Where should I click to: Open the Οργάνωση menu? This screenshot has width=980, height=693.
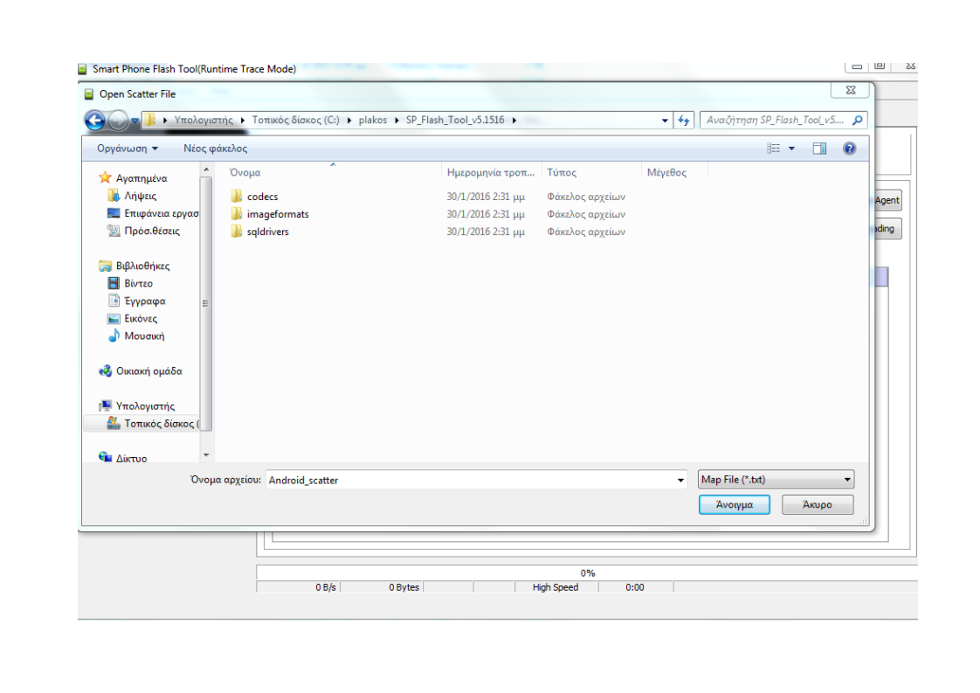tap(127, 149)
